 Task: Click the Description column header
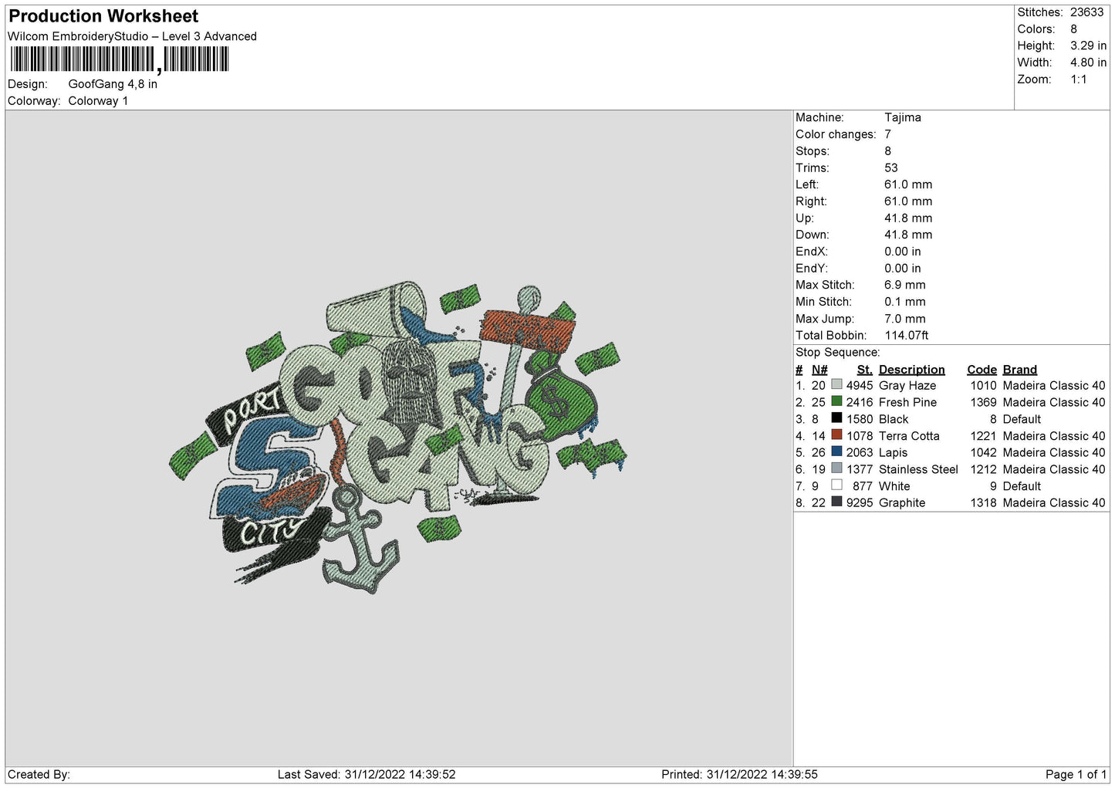click(911, 370)
